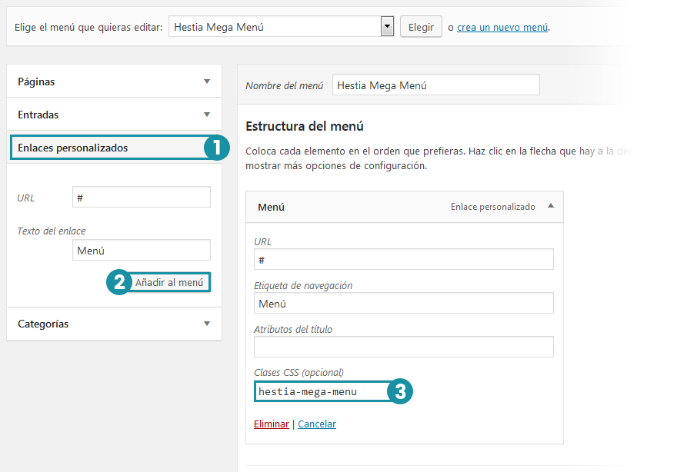Click the Clases CSS field
The height and width of the screenshot is (472, 677).
(x=319, y=391)
